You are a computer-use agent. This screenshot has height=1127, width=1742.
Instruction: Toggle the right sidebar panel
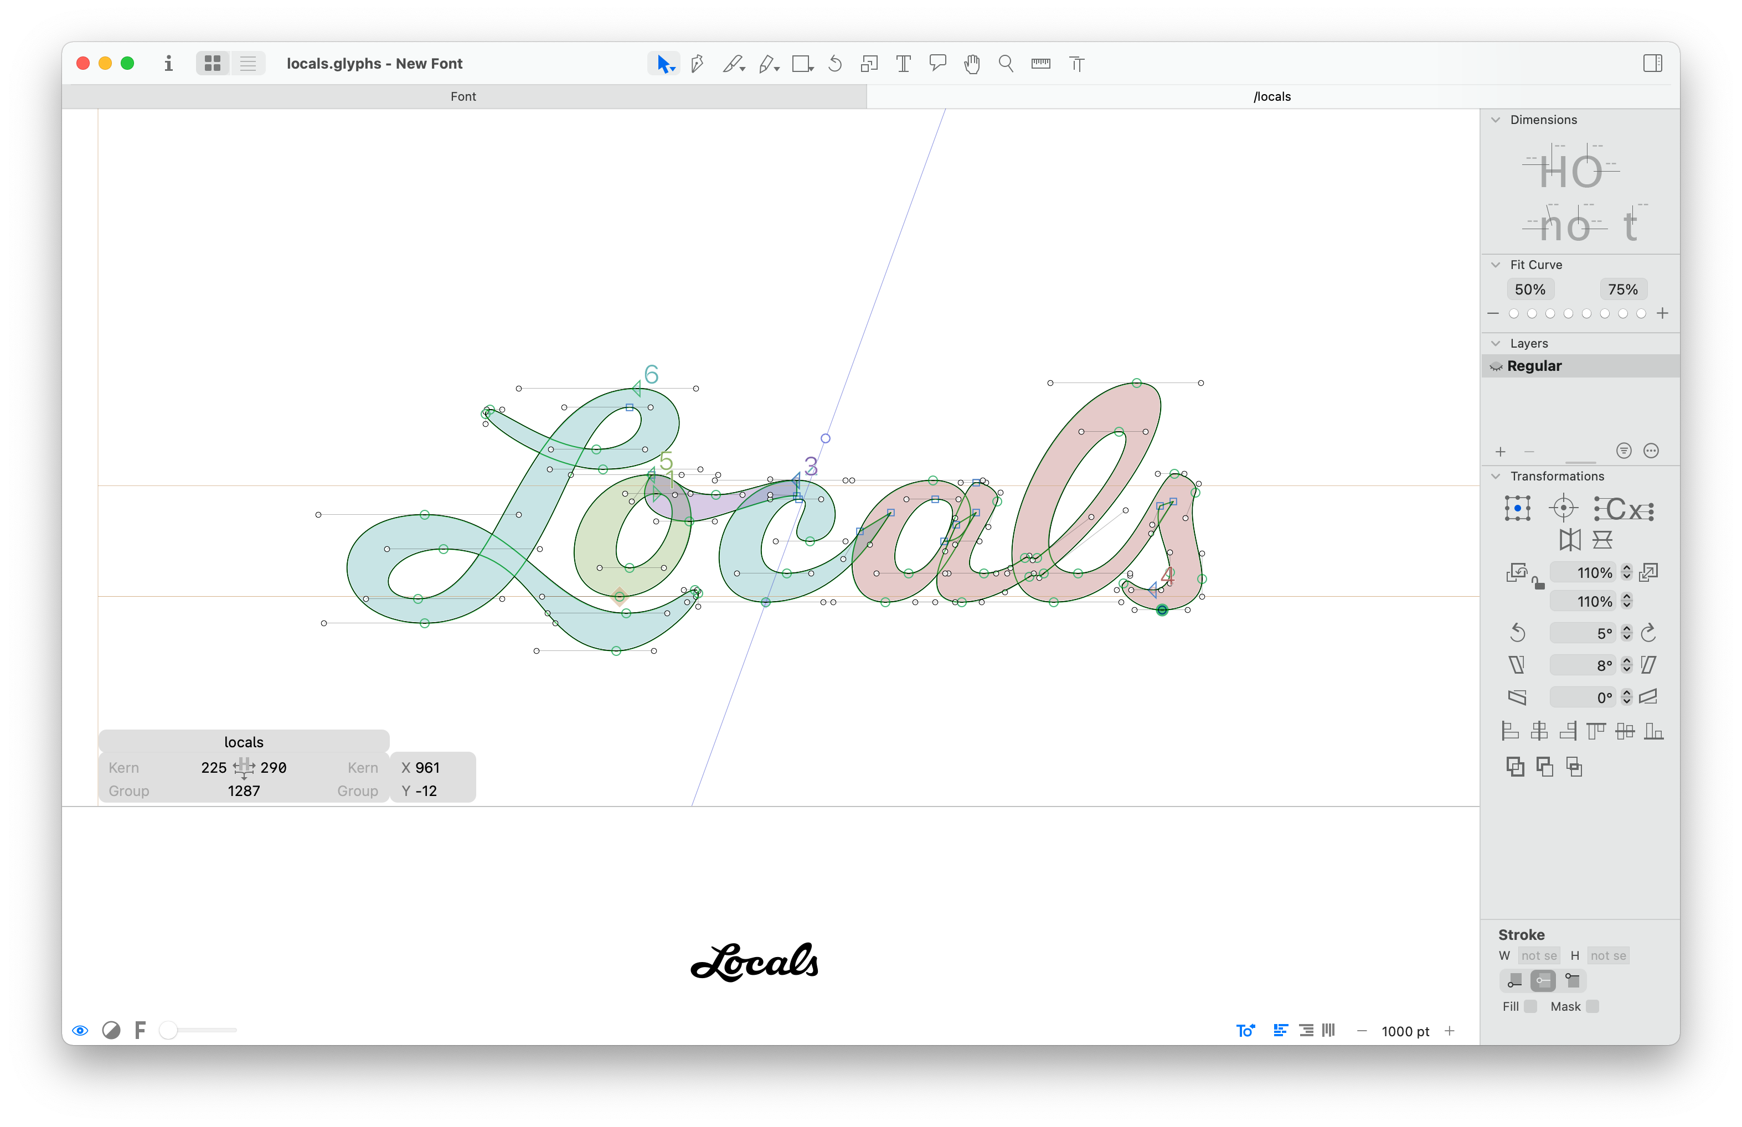pos(1652,64)
